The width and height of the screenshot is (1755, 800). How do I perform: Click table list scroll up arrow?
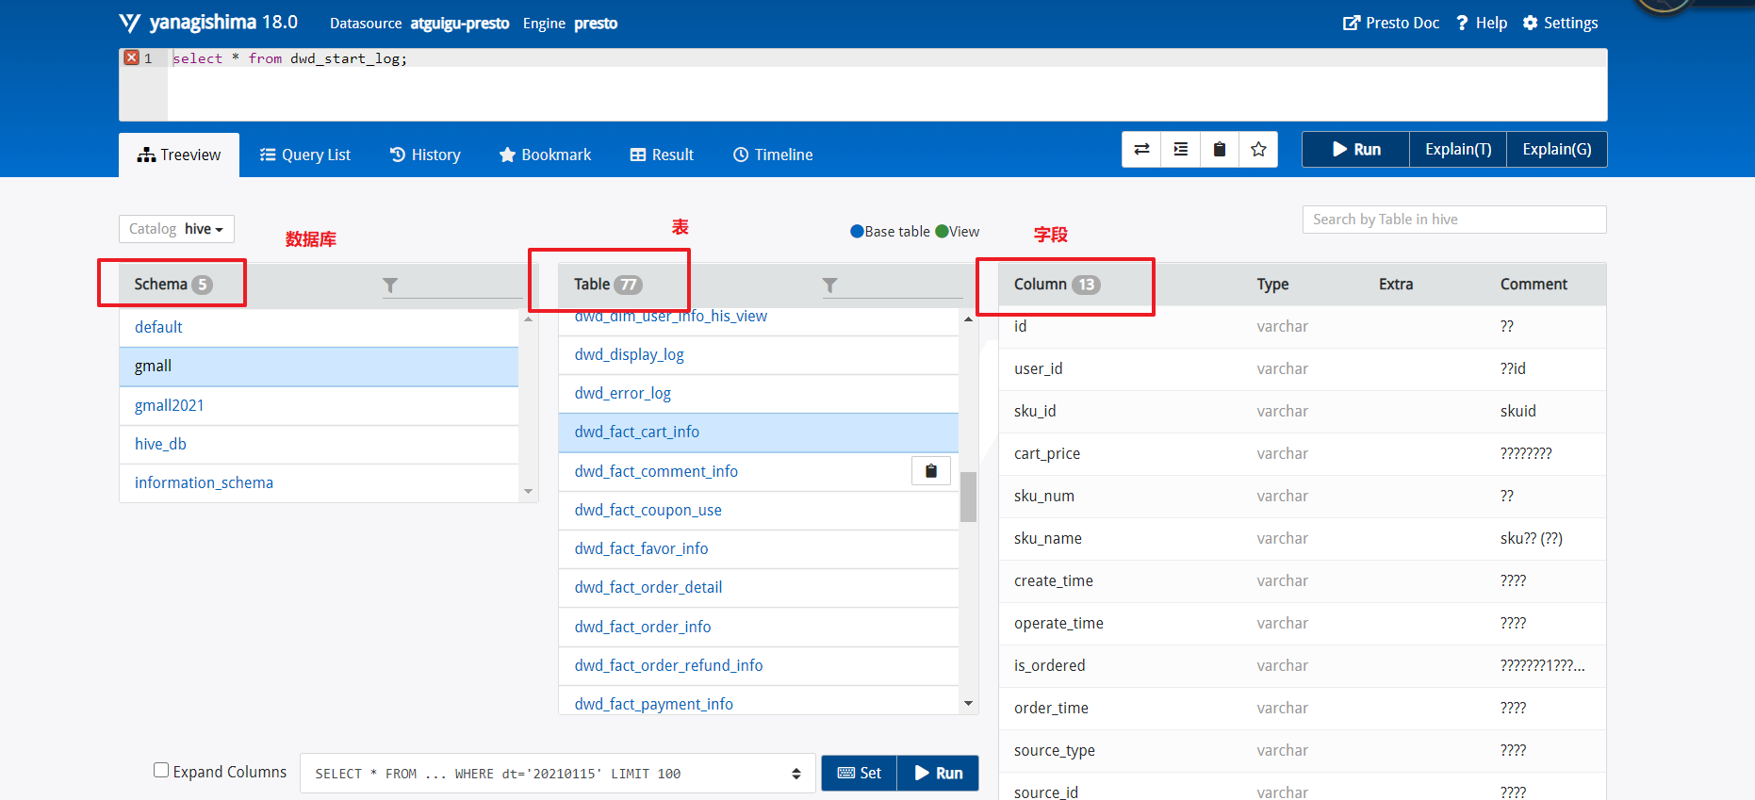[x=968, y=319]
